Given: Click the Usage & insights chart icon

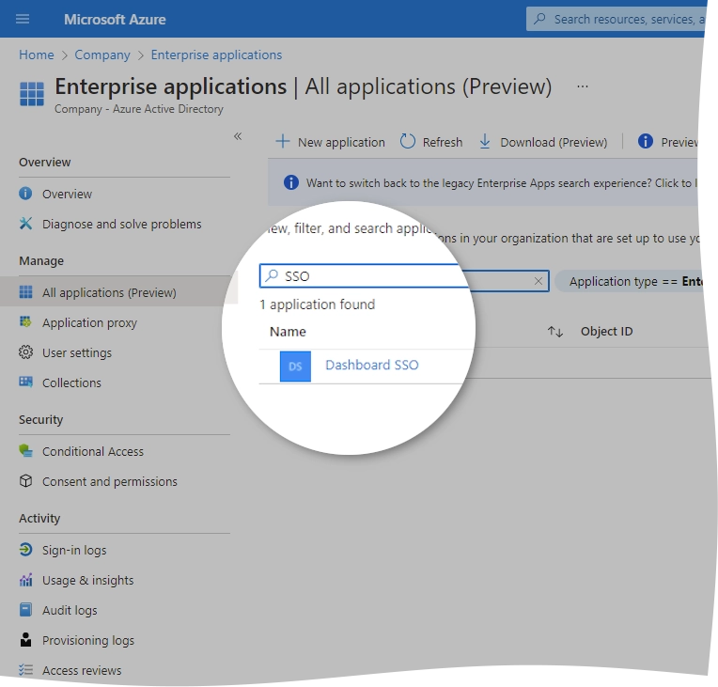Looking at the screenshot, I should 25,580.
